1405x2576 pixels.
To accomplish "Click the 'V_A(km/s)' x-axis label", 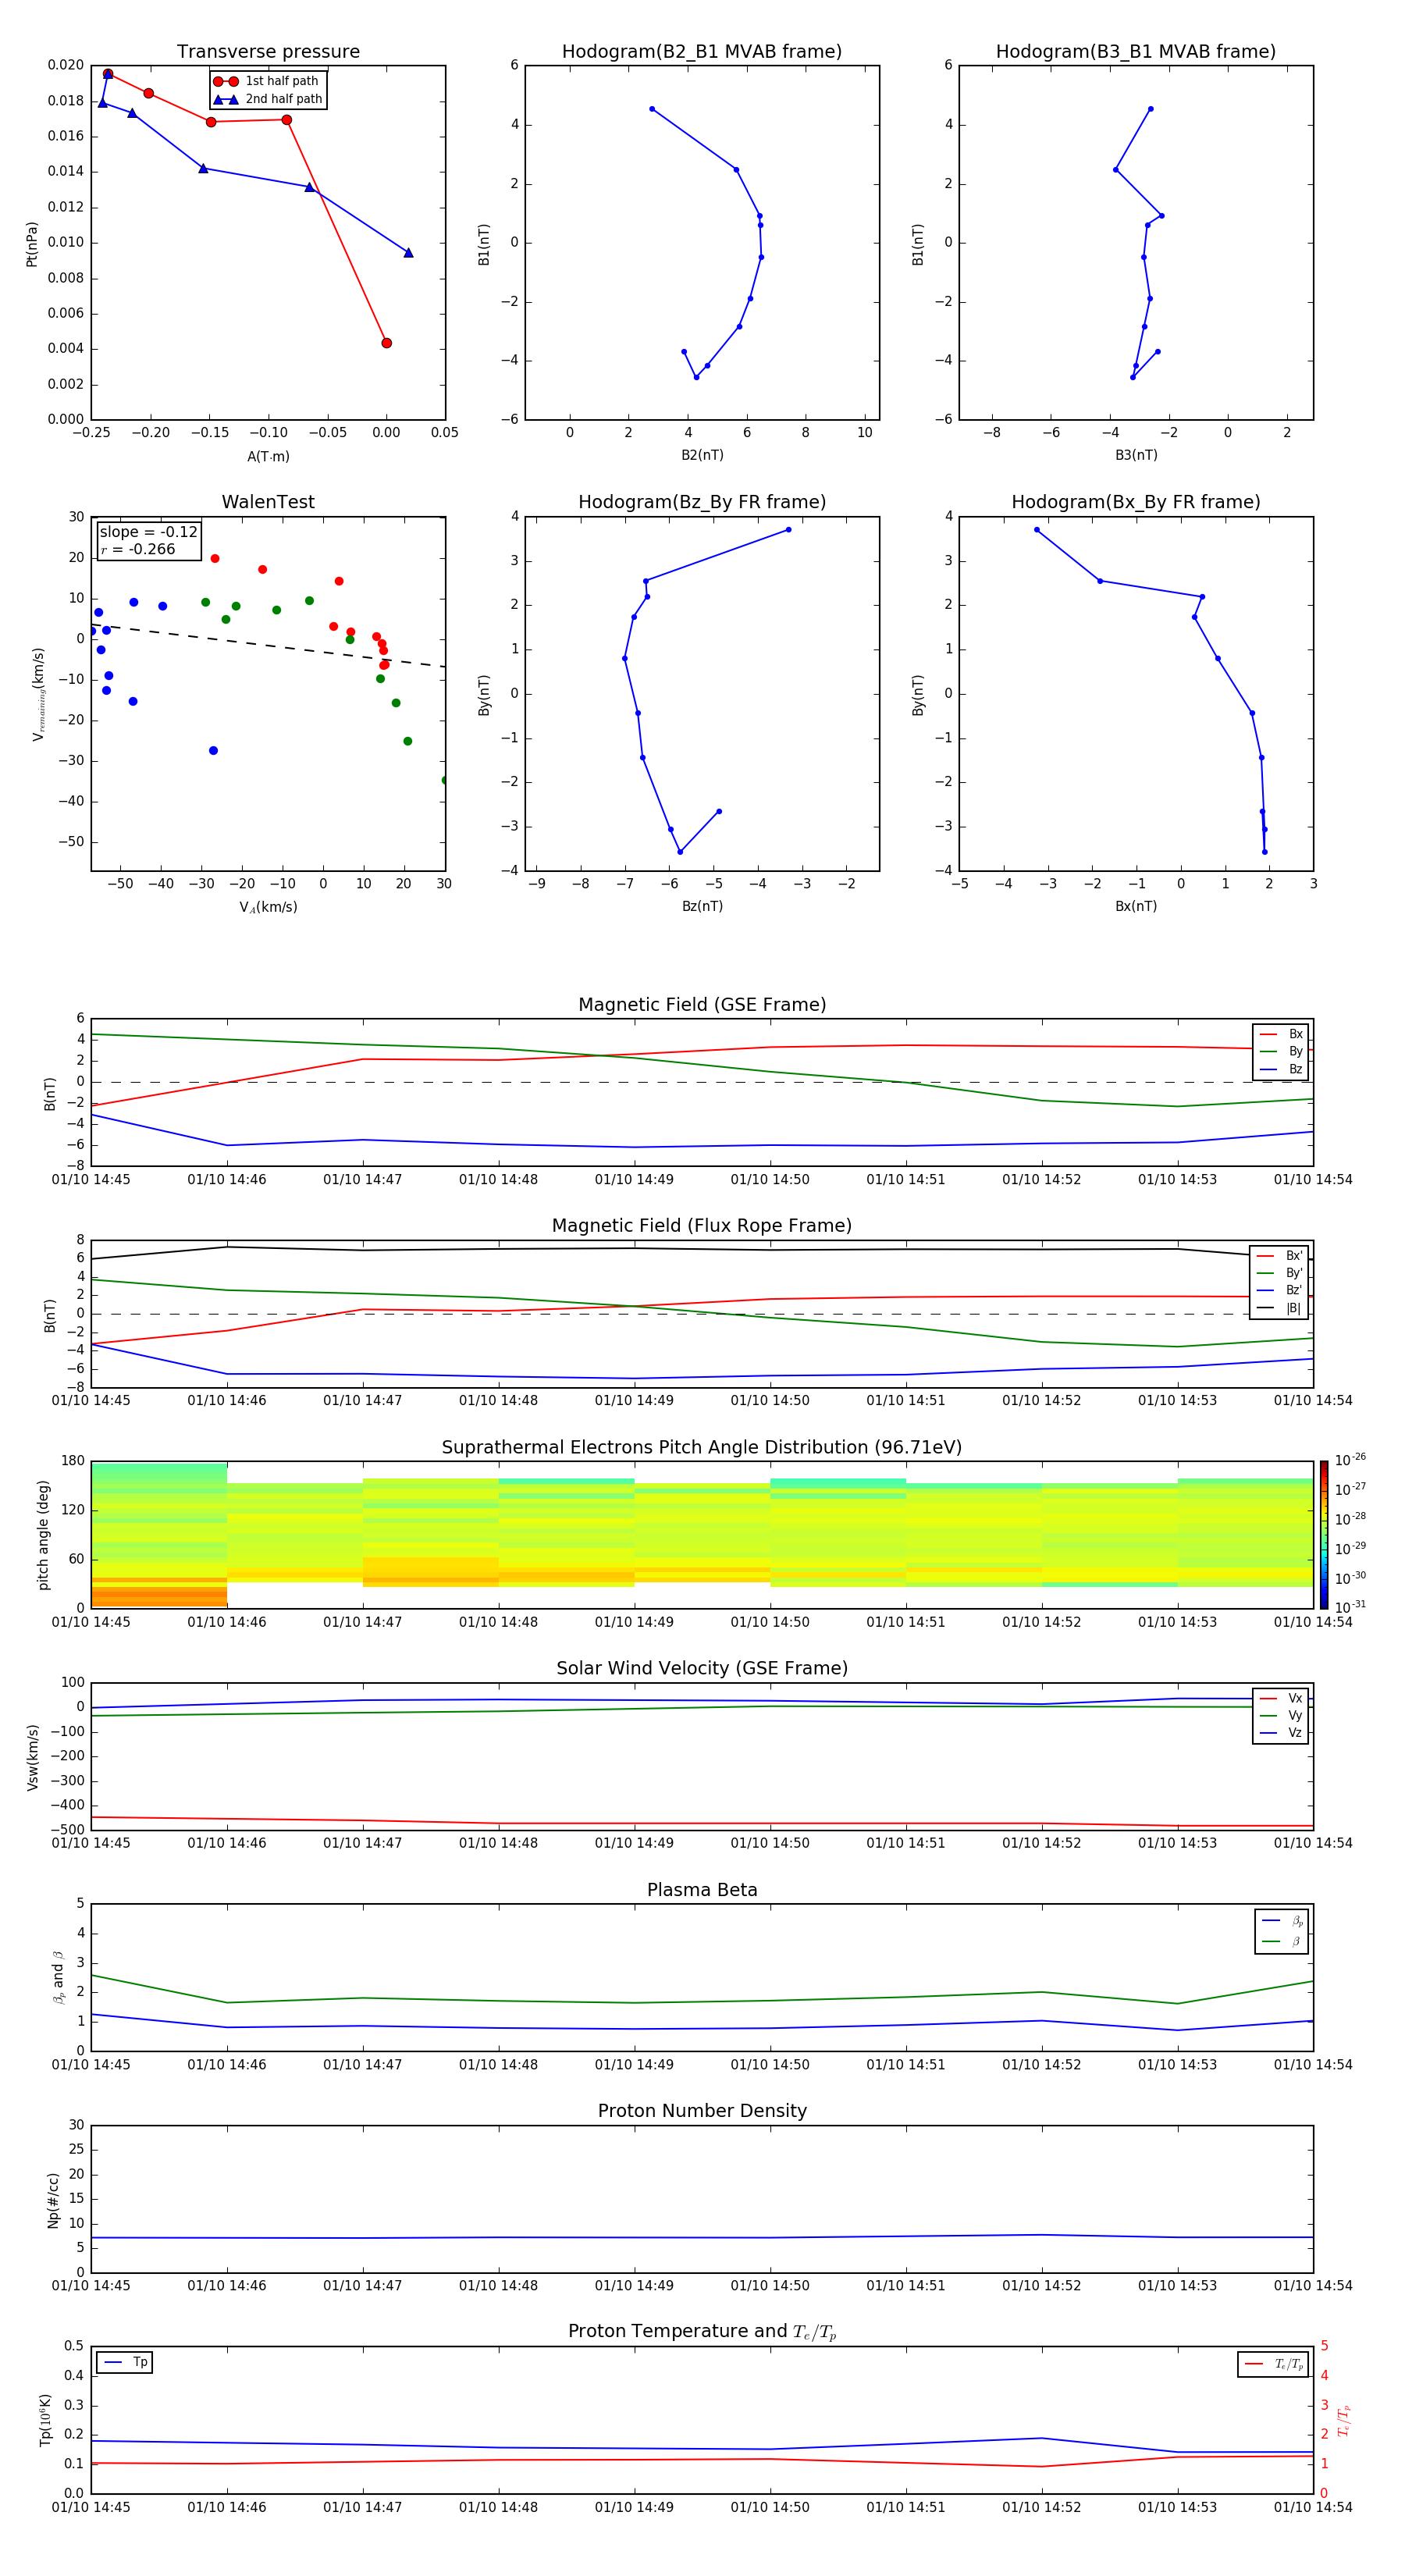I will coord(268,907).
